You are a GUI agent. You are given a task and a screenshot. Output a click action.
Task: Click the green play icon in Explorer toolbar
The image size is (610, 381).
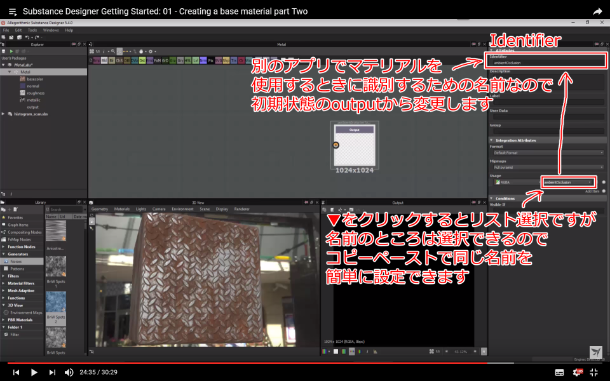click(11, 51)
